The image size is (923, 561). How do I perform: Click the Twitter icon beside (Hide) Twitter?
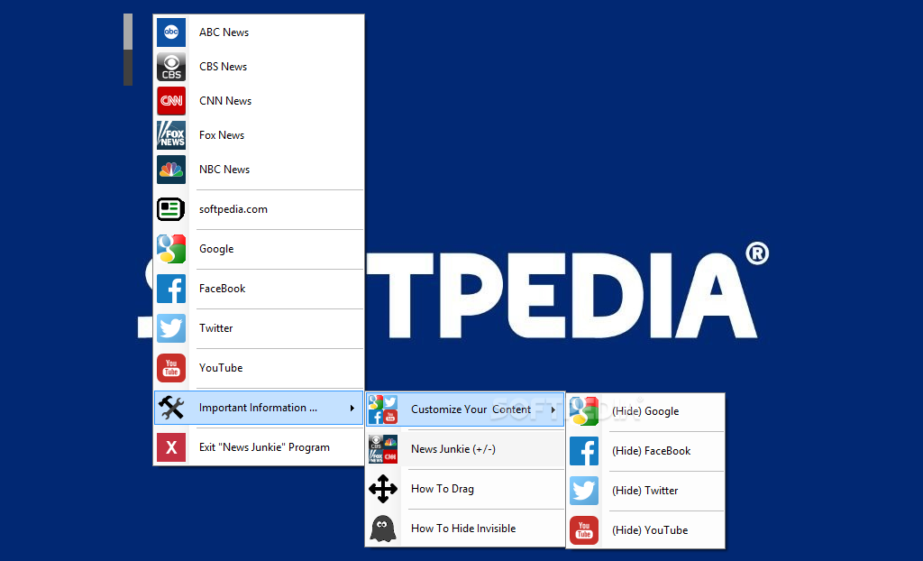584,491
